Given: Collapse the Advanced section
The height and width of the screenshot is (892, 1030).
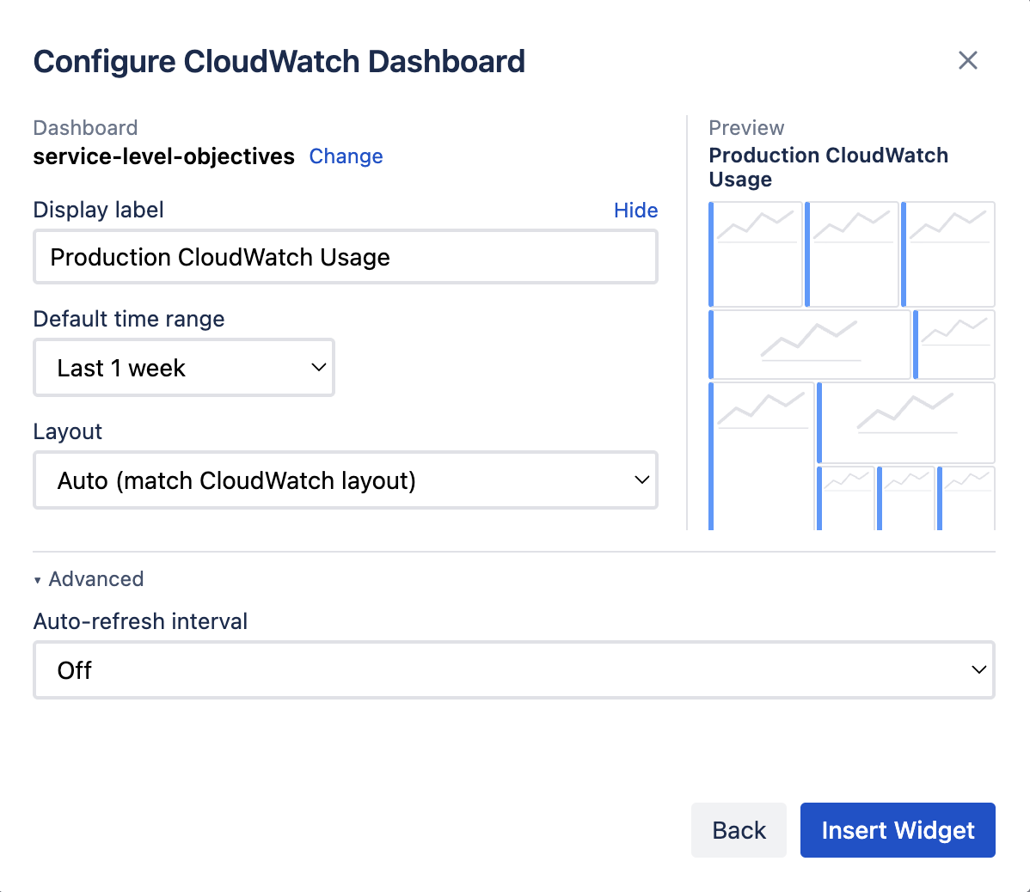Looking at the screenshot, I should [x=89, y=579].
